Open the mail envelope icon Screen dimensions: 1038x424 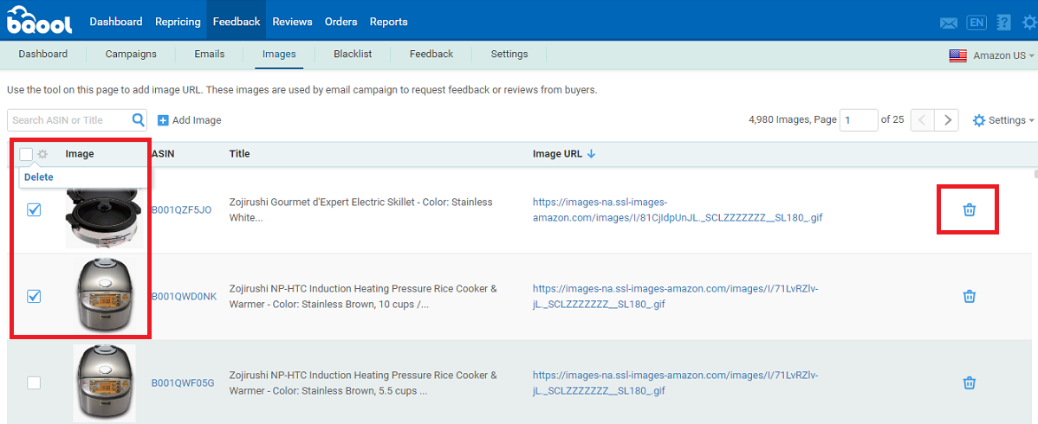(949, 22)
